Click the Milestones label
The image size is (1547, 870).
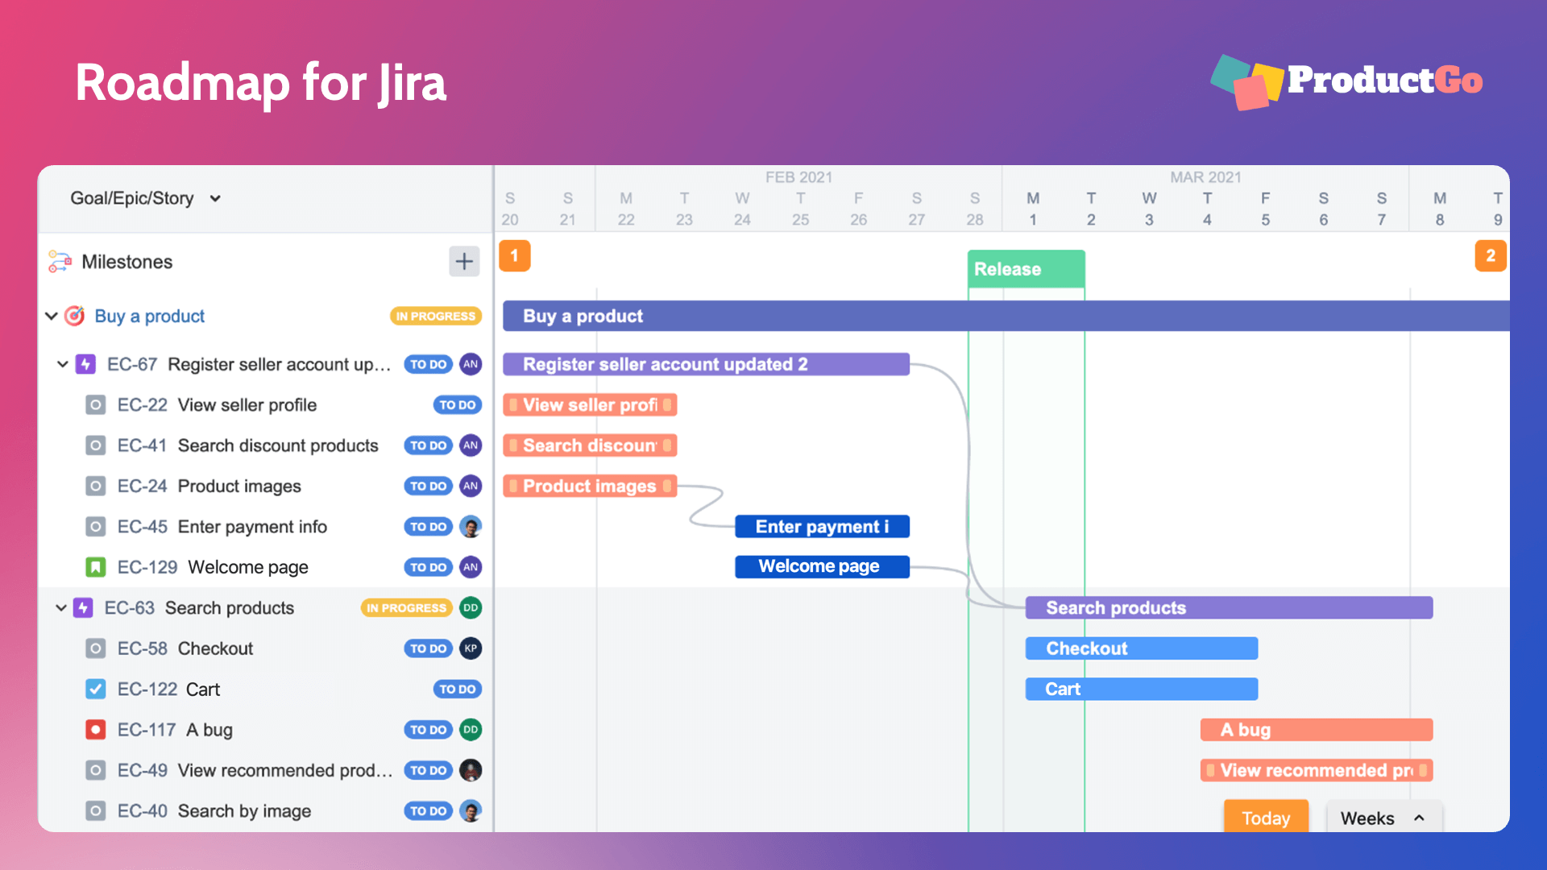[127, 262]
